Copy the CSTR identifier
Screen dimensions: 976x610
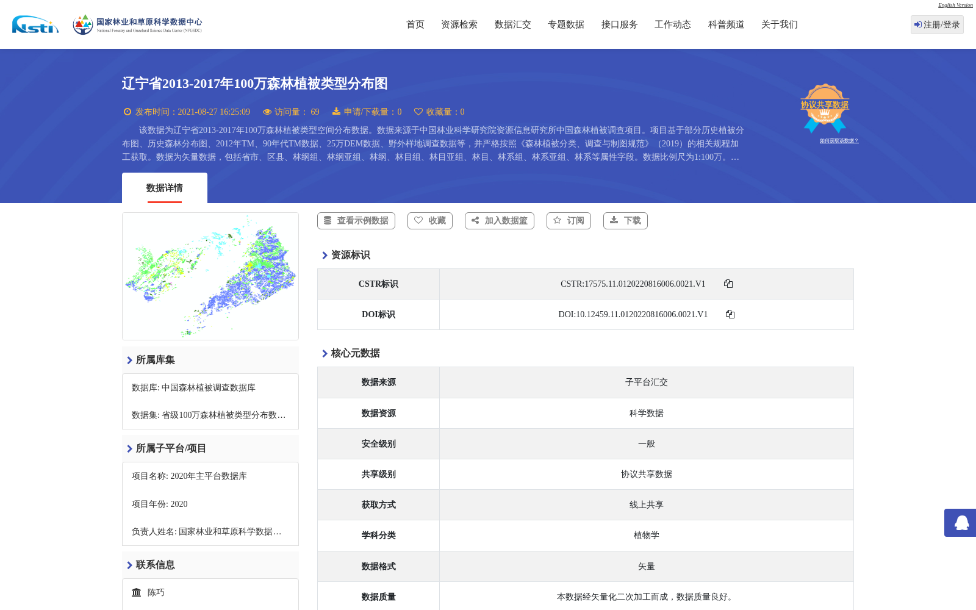pyautogui.click(x=728, y=284)
